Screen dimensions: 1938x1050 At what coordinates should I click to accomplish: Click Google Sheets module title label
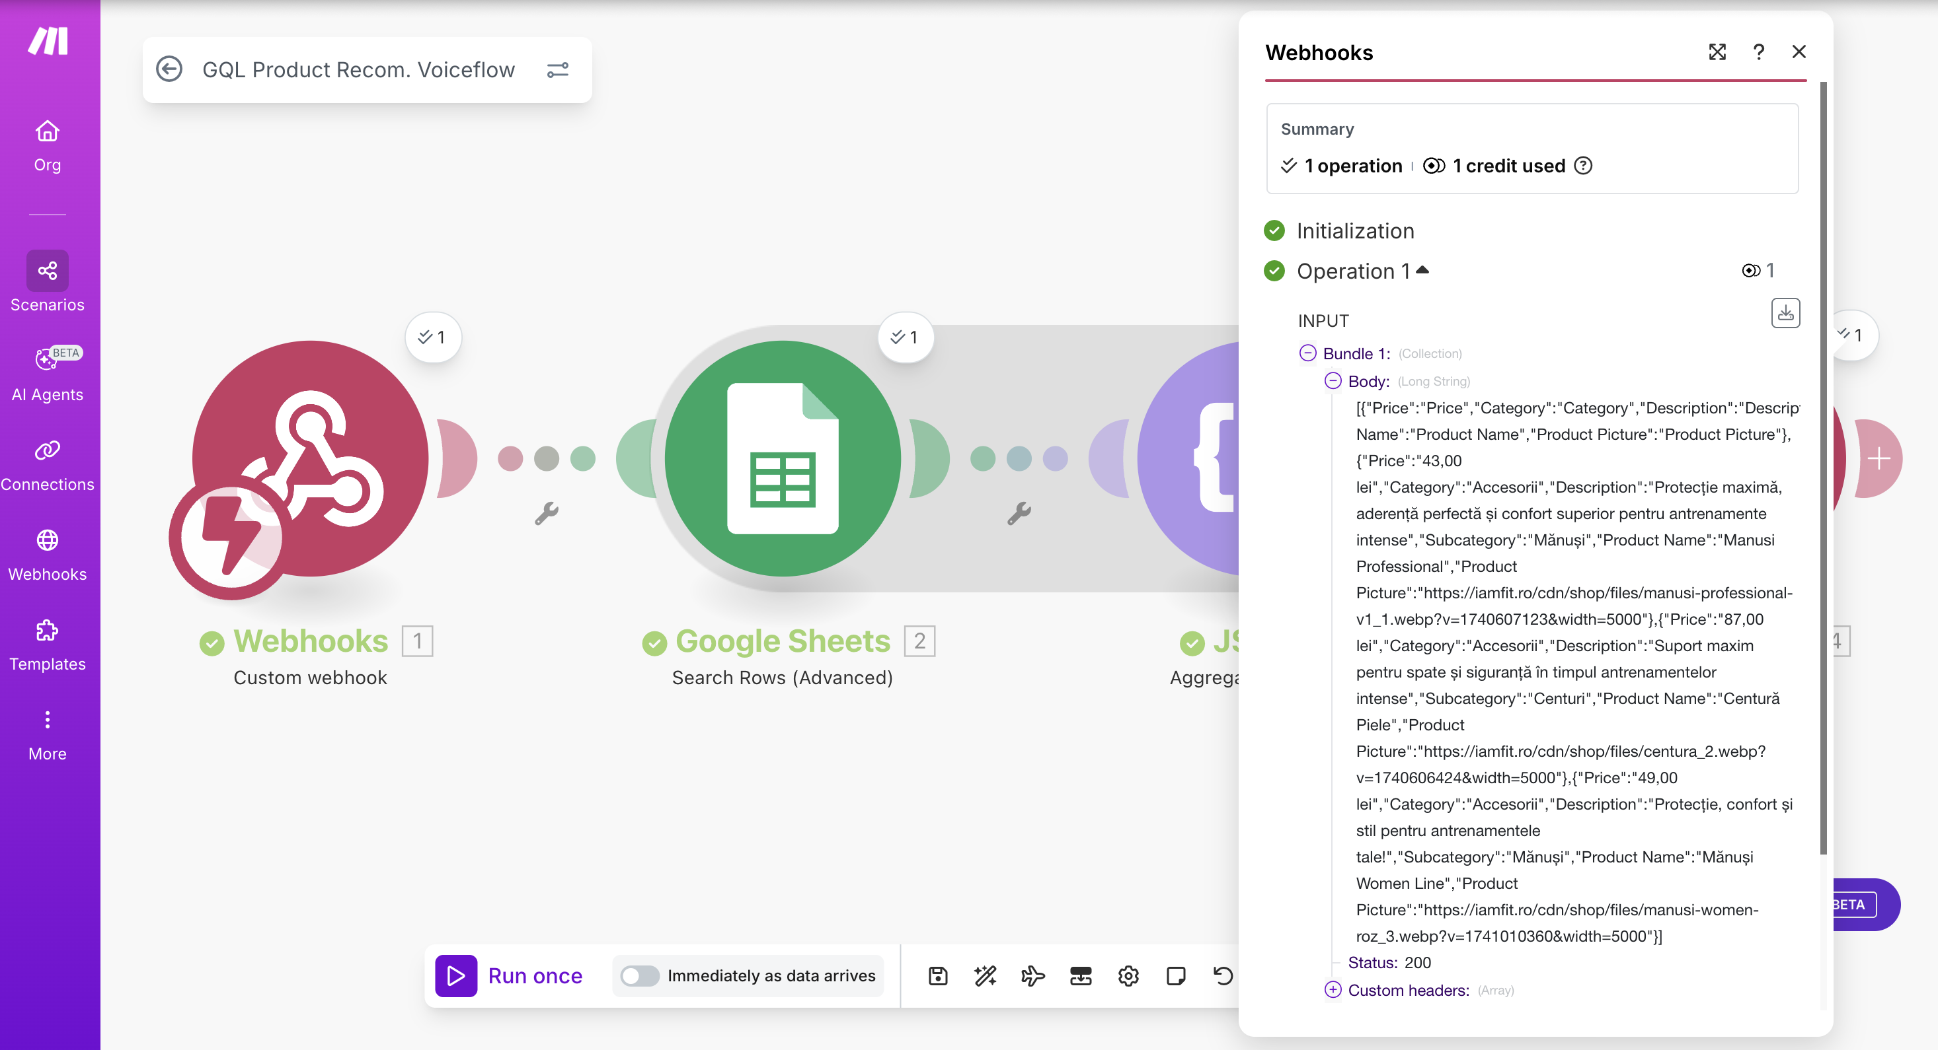click(x=783, y=641)
